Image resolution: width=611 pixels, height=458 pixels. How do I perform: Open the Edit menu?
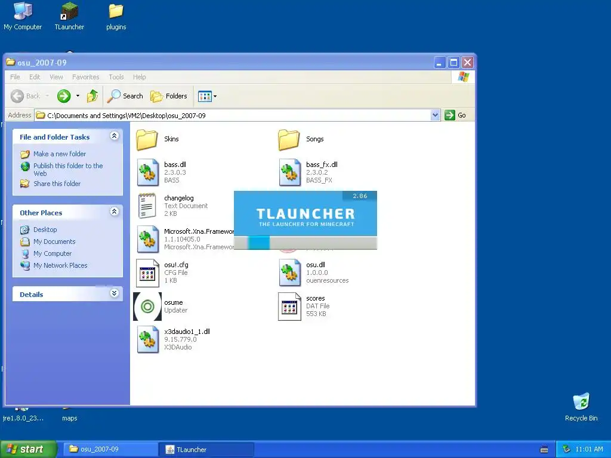[x=35, y=77]
